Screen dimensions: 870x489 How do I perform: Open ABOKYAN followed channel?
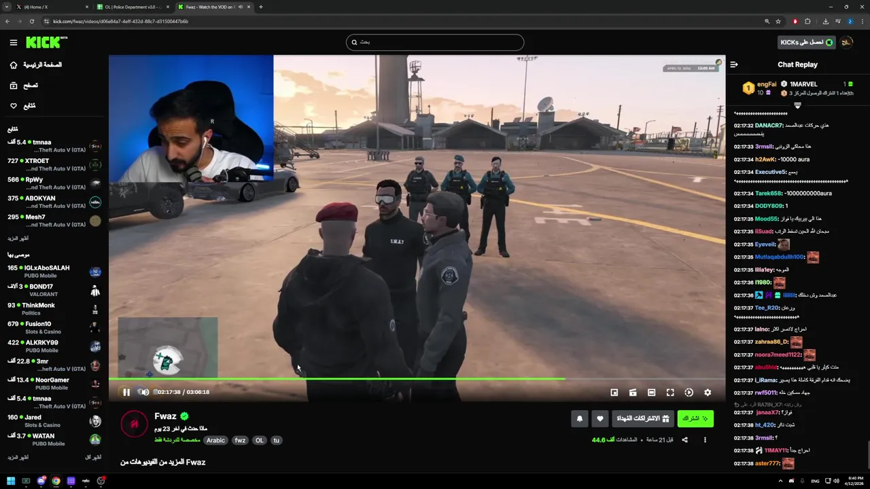(x=54, y=202)
